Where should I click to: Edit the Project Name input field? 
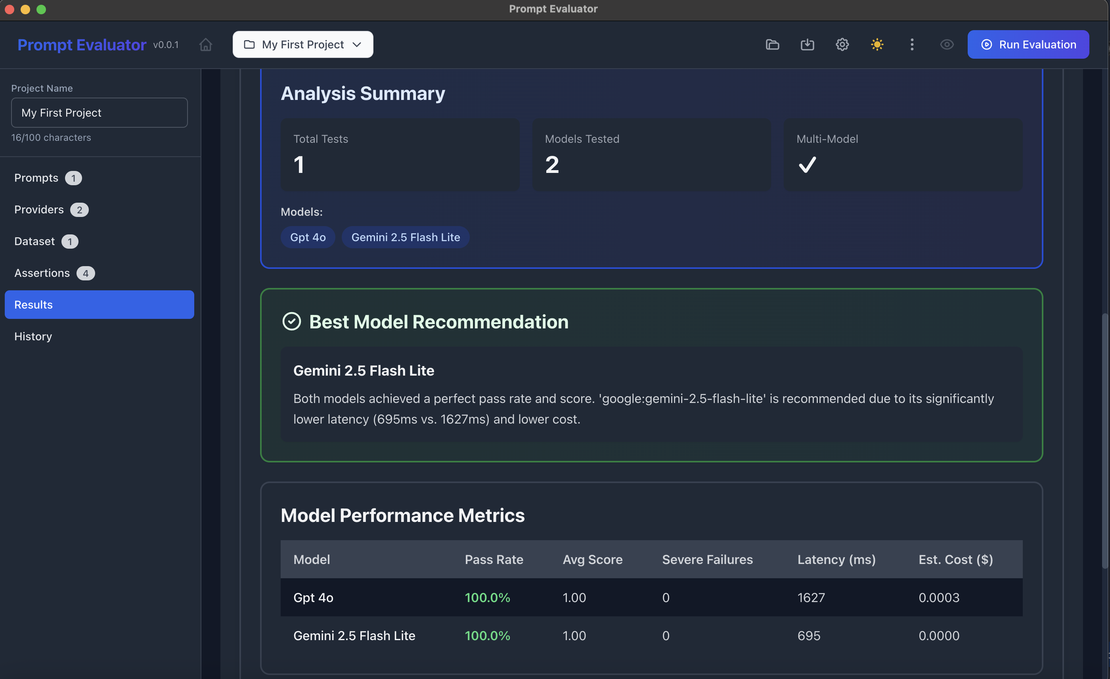pyautogui.click(x=99, y=112)
